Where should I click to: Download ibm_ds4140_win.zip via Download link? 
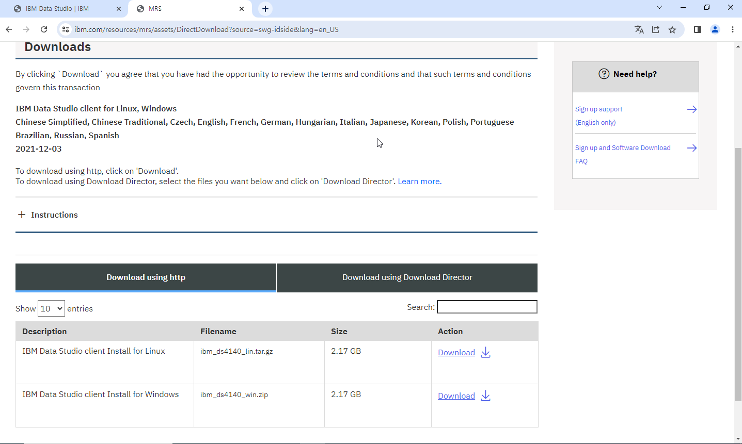[x=456, y=396]
